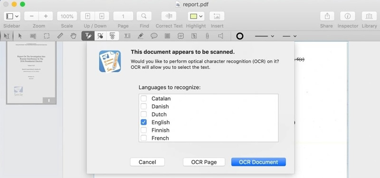Pick the dashed rectangle select tool
The width and height of the screenshot is (380, 178).
[x=47, y=36]
